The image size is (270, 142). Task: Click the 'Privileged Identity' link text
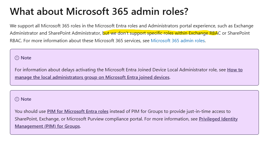(x=218, y=119)
